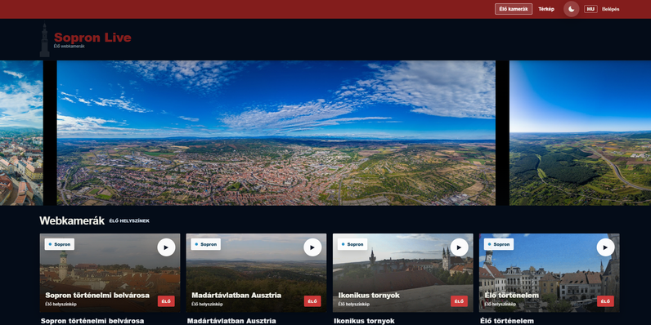Toggle dark mode moon icon
The width and height of the screenshot is (651, 325).
(x=572, y=9)
